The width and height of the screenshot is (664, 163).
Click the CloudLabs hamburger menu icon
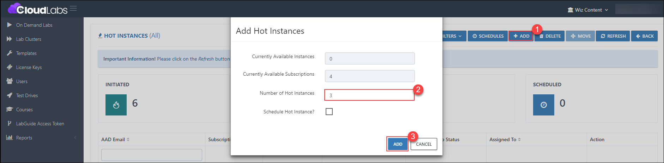73,8
